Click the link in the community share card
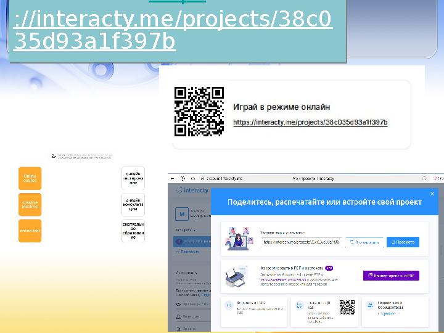This screenshot has width=444, height=333. coord(387,313)
